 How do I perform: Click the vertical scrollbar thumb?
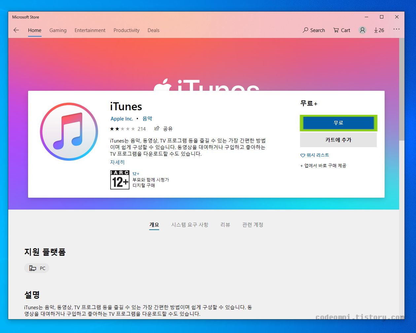coord(402,89)
